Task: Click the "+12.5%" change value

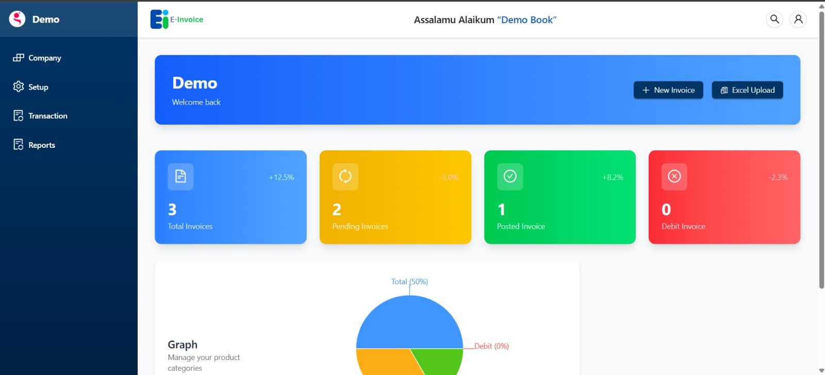Action: point(282,177)
